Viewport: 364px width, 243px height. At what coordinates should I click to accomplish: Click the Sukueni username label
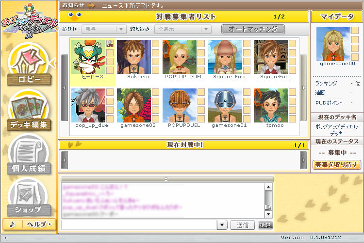(138, 76)
